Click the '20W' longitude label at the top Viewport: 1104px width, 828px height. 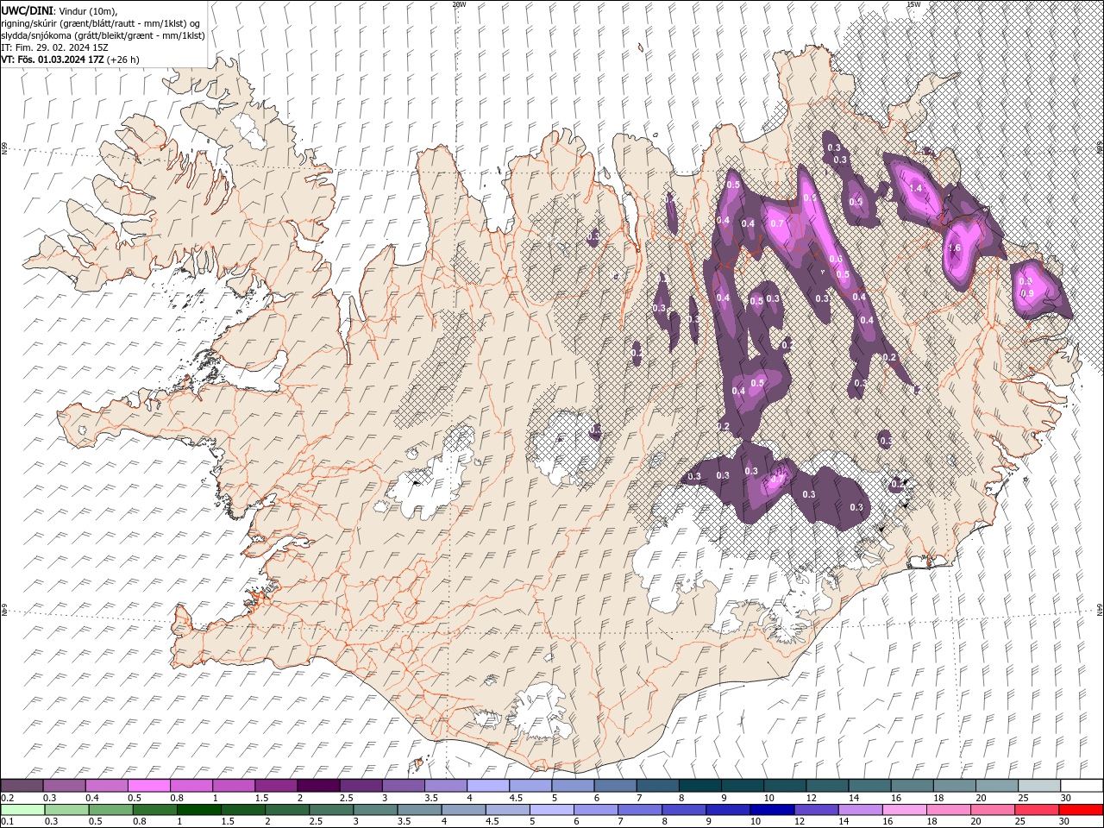click(459, 4)
